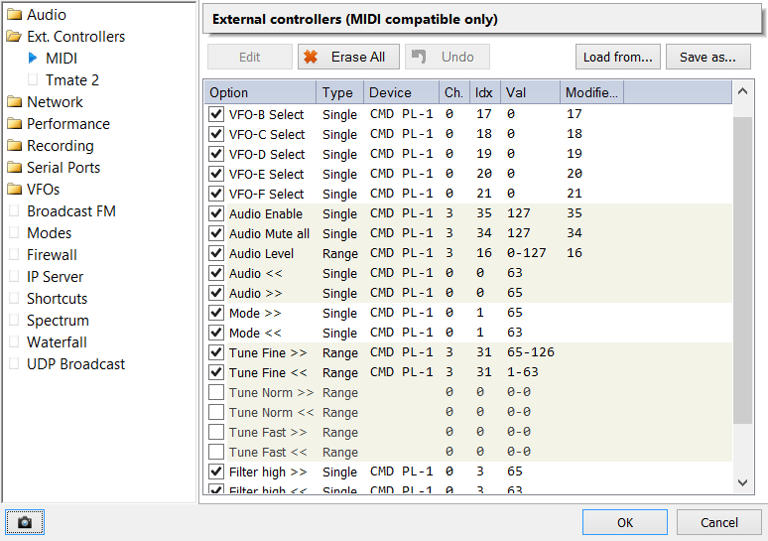Enable the Tune Norm >> checkbox
This screenshot has width=768, height=541.
pyautogui.click(x=216, y=392)
